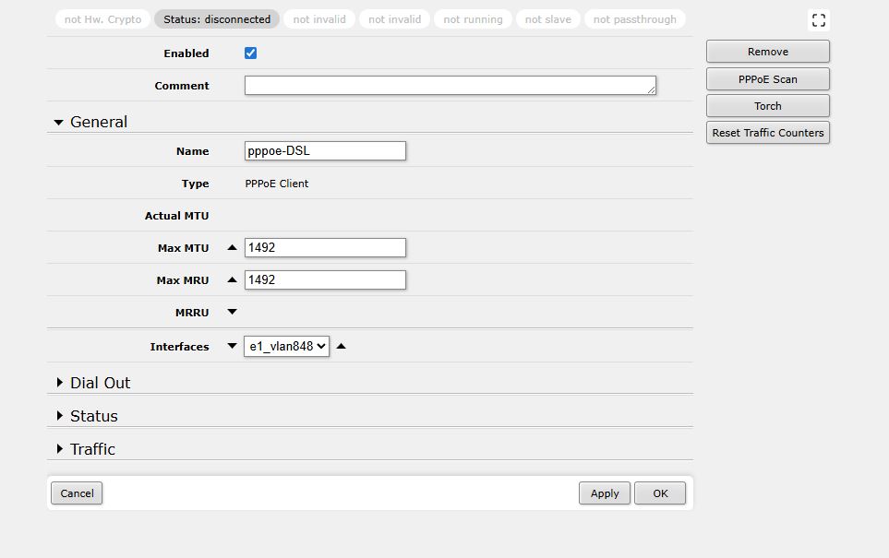The width and height of the screenshot is (889, 558).
Task: Click the not passthrough status badge
Action: (634, 19)
